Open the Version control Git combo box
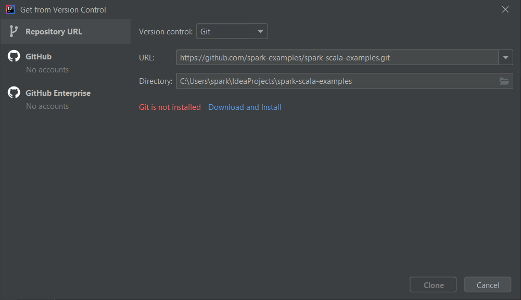The image size is (521, 300). coord(232,31)
